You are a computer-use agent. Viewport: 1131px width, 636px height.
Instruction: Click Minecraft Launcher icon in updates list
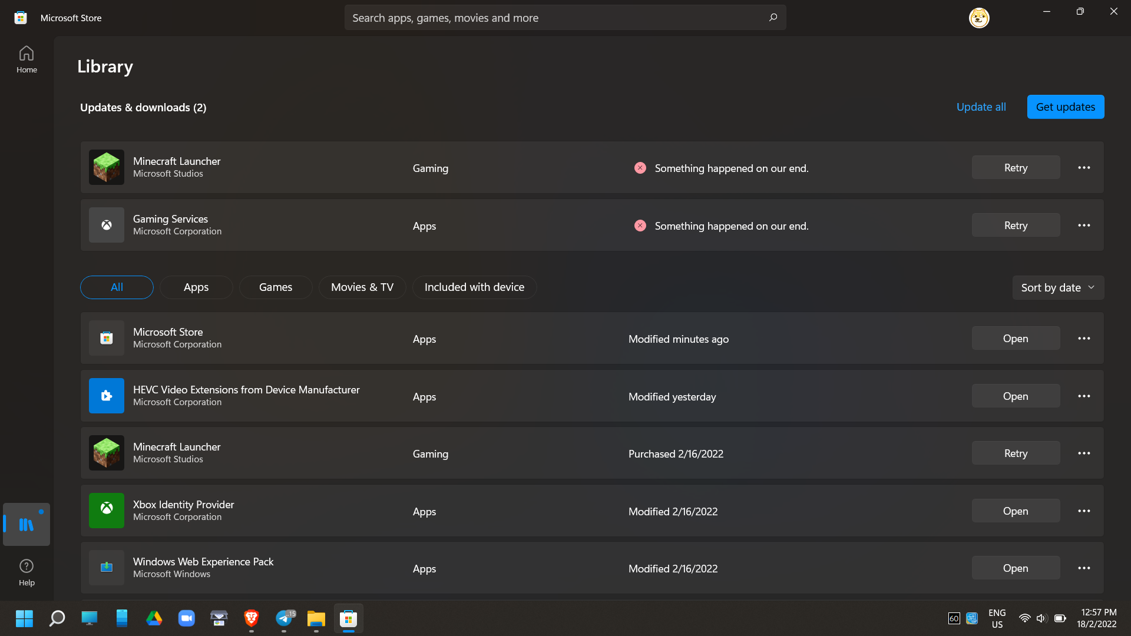click(107, 167)
